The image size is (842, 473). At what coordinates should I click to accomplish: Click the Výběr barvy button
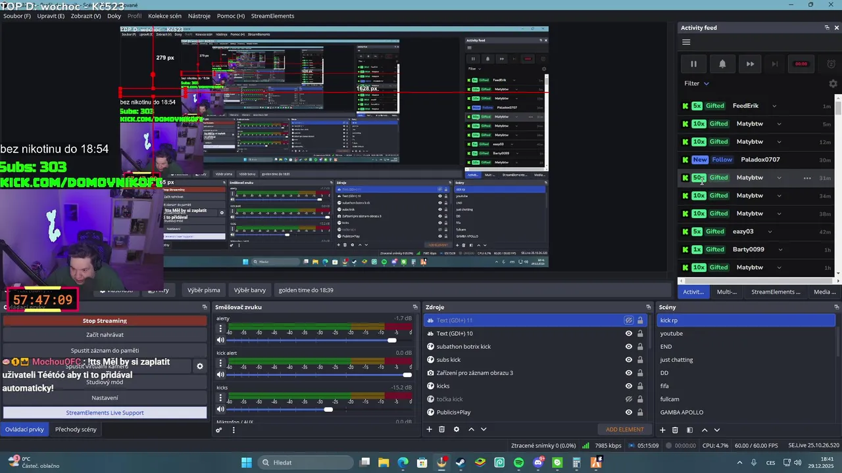[x=250, y=290]
